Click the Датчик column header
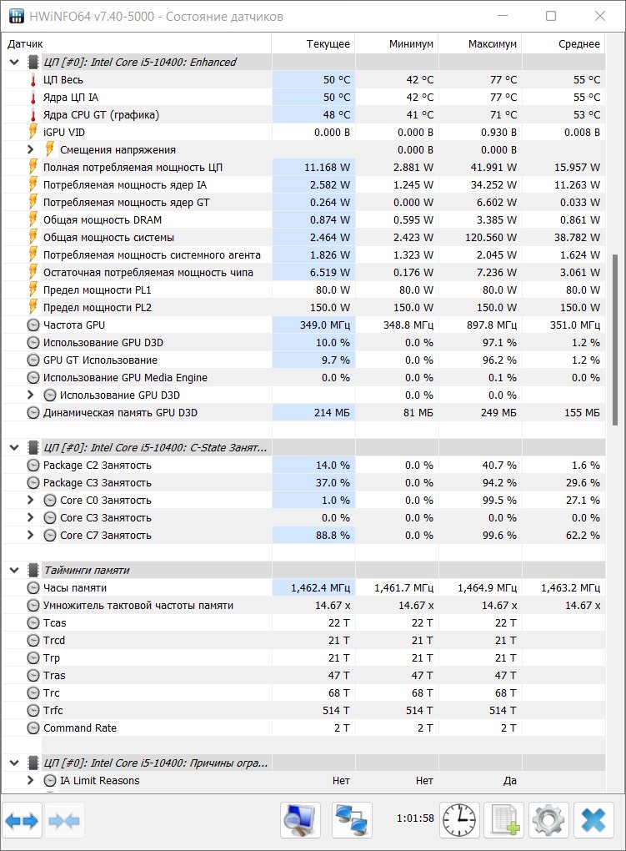Image resolution: width=626 pixels, height=851 pixels. tap(136, 44)
